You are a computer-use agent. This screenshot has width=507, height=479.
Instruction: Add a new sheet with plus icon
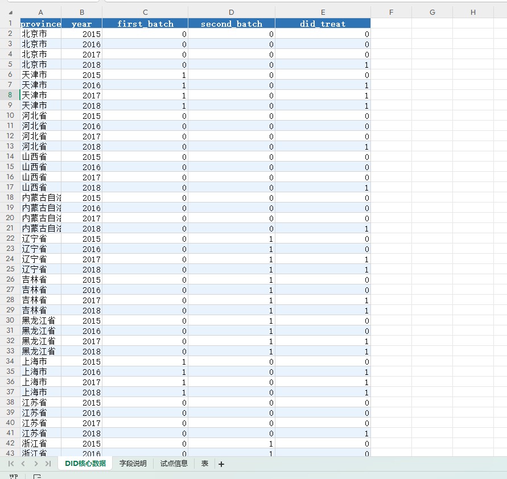click(x=221, y=464)
